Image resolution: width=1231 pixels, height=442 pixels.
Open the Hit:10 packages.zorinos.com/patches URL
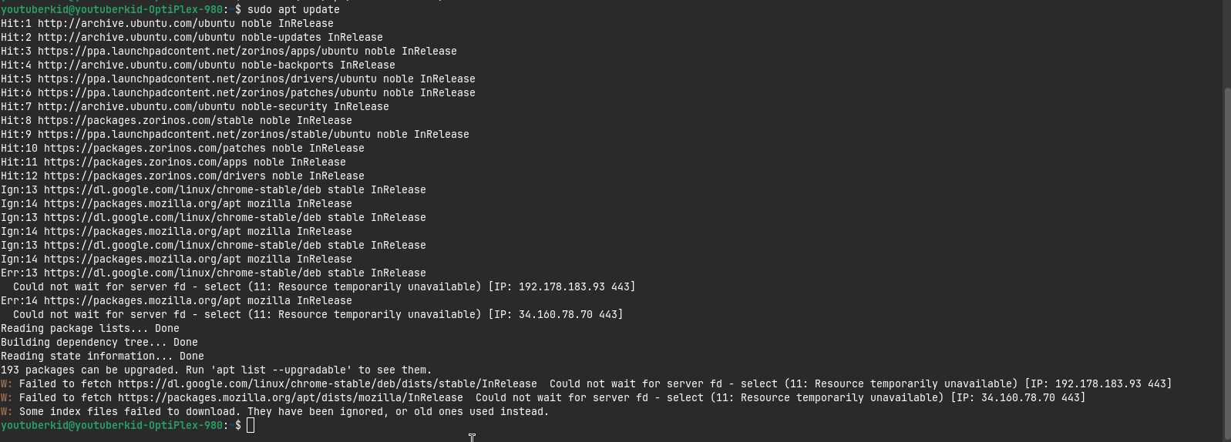click(155, 148)
